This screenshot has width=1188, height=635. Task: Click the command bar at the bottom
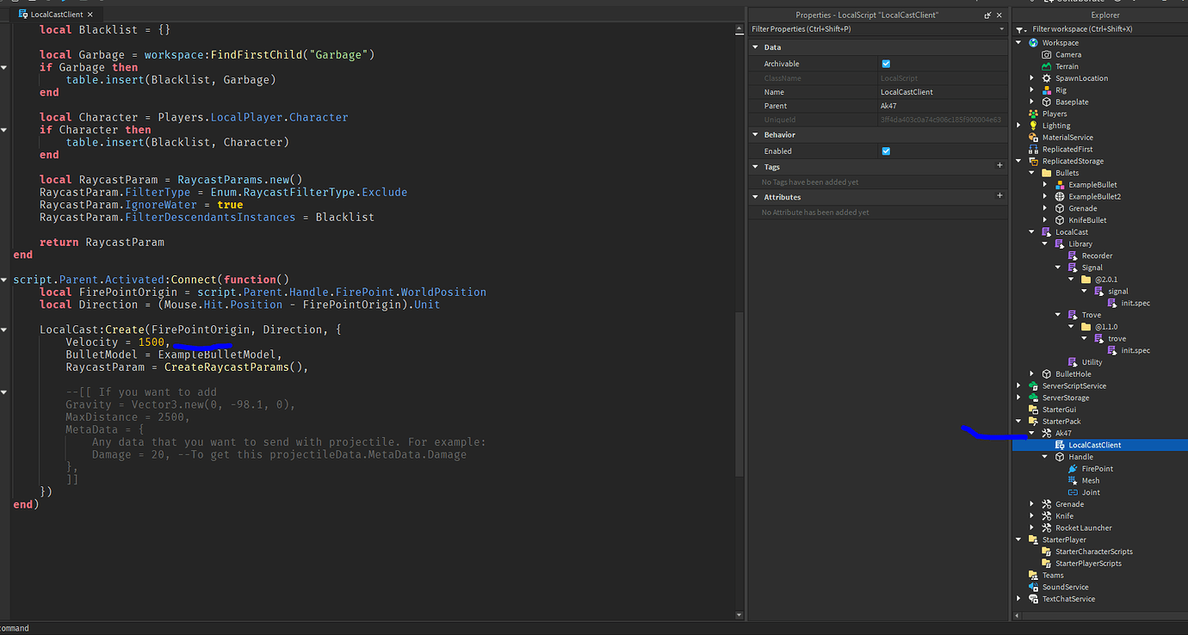coord(86,628)
